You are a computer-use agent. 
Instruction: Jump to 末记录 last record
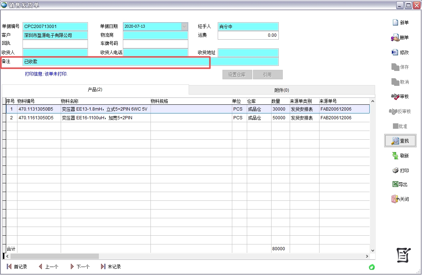coord(111,267)
